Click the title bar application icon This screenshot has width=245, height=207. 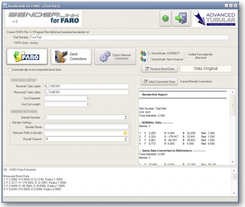click(5, 6)
